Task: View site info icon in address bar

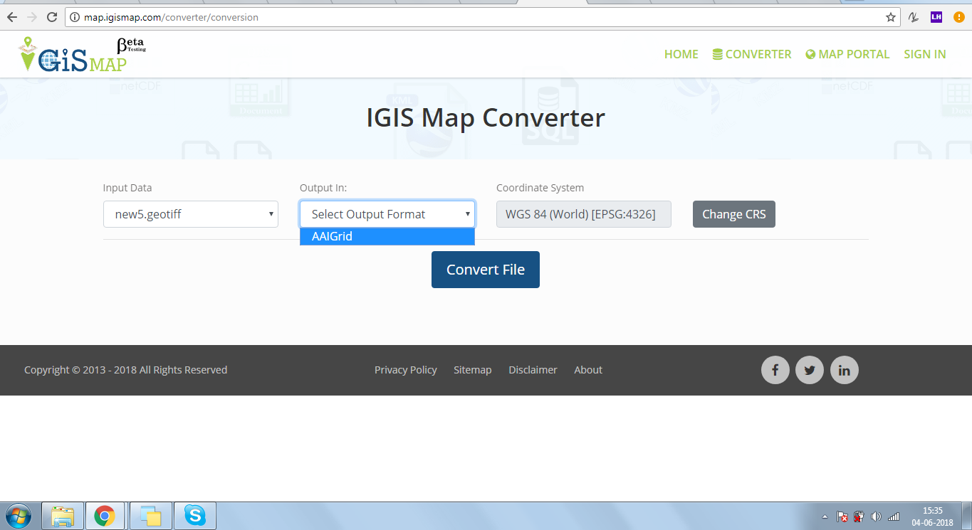Action: coord(74,17)
